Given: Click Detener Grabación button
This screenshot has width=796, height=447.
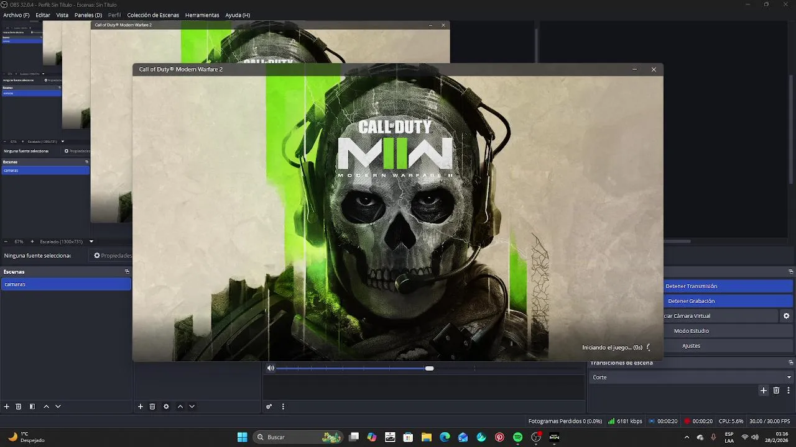Looking at the screenshot, I should point(728,301).
